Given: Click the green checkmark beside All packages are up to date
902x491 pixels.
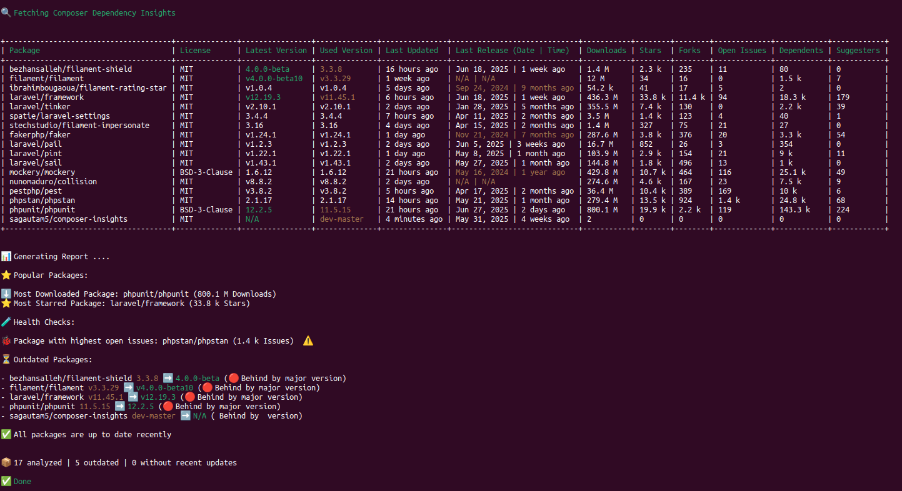Looking at the screenshot, I should (6, 435).
